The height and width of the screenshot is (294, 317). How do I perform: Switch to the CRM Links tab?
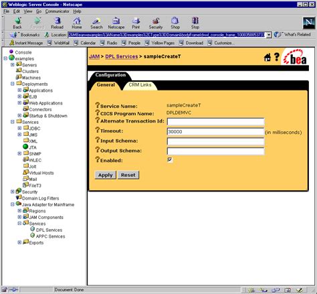[x=140, y=85]
